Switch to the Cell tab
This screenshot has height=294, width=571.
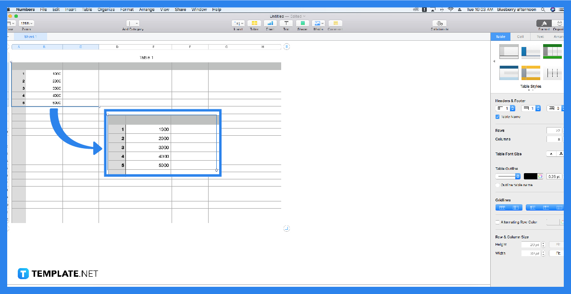[x=520, y=36]
